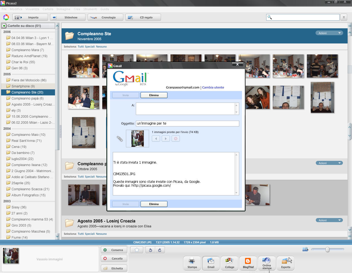The height and width of the screenshot is (273, 352).
Task: Open the Azioni dropdown for Compleanno papà
Action: (x=329, y=163)
